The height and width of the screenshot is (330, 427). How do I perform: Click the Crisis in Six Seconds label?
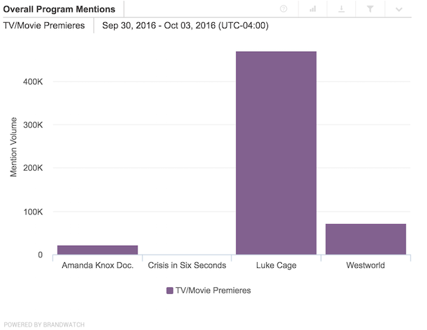pos(187,265)
